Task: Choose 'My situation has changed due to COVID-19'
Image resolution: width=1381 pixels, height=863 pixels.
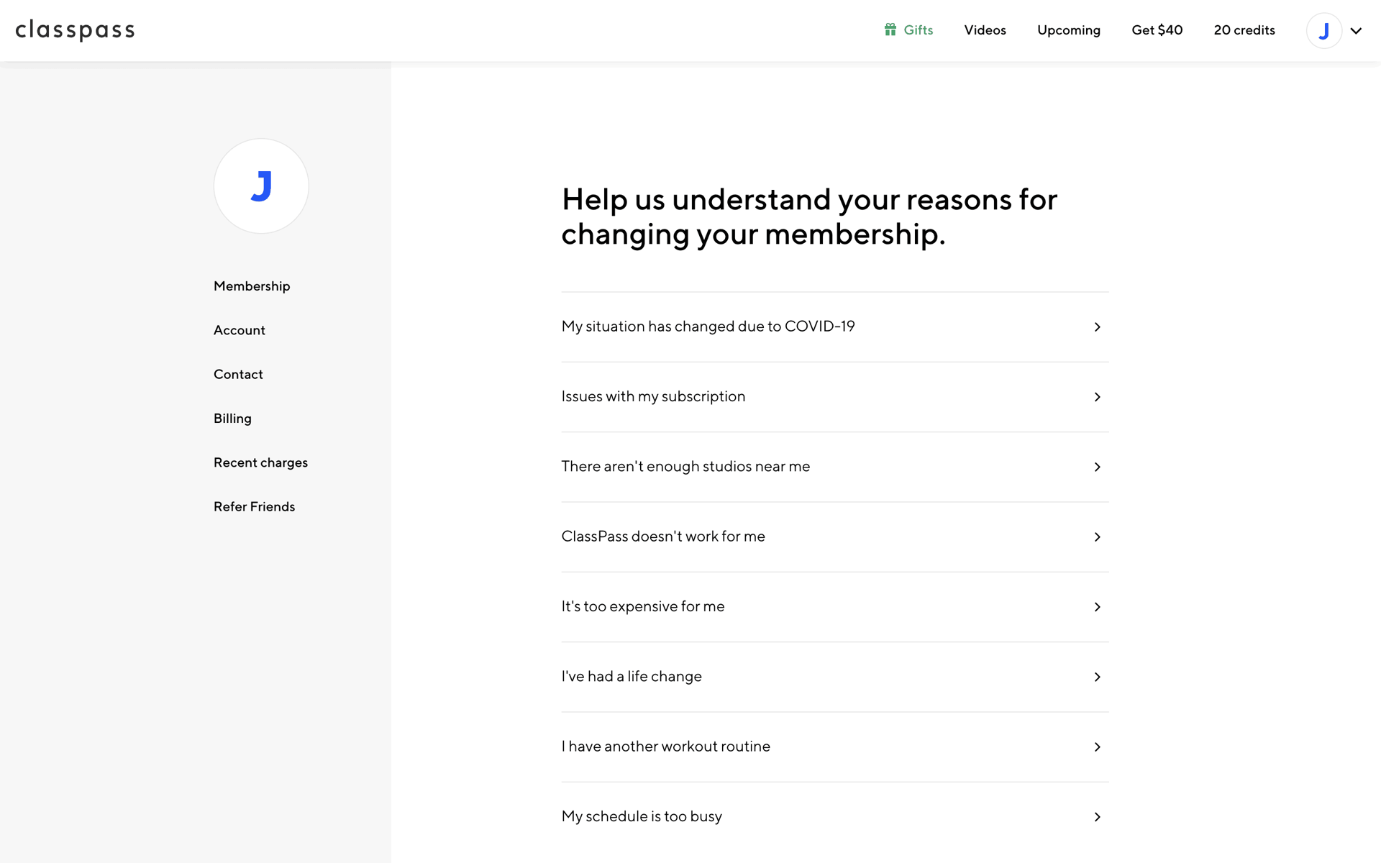Action: tap(834, 327)
